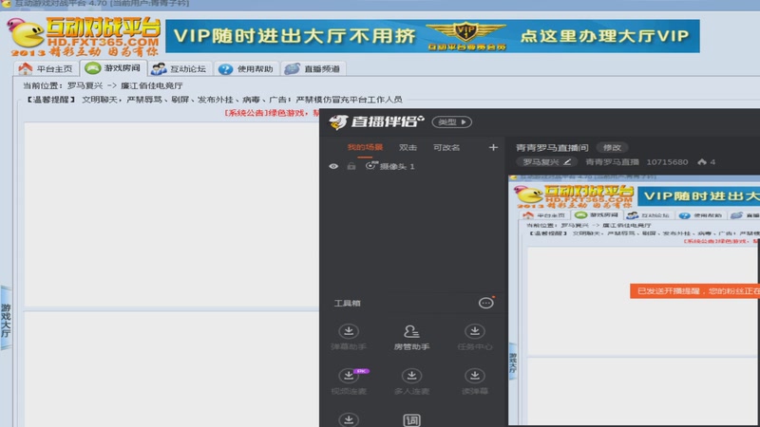760x427 pixels.
Task: Edit the 罗马复兴 category tag
Action: point(546,161)
